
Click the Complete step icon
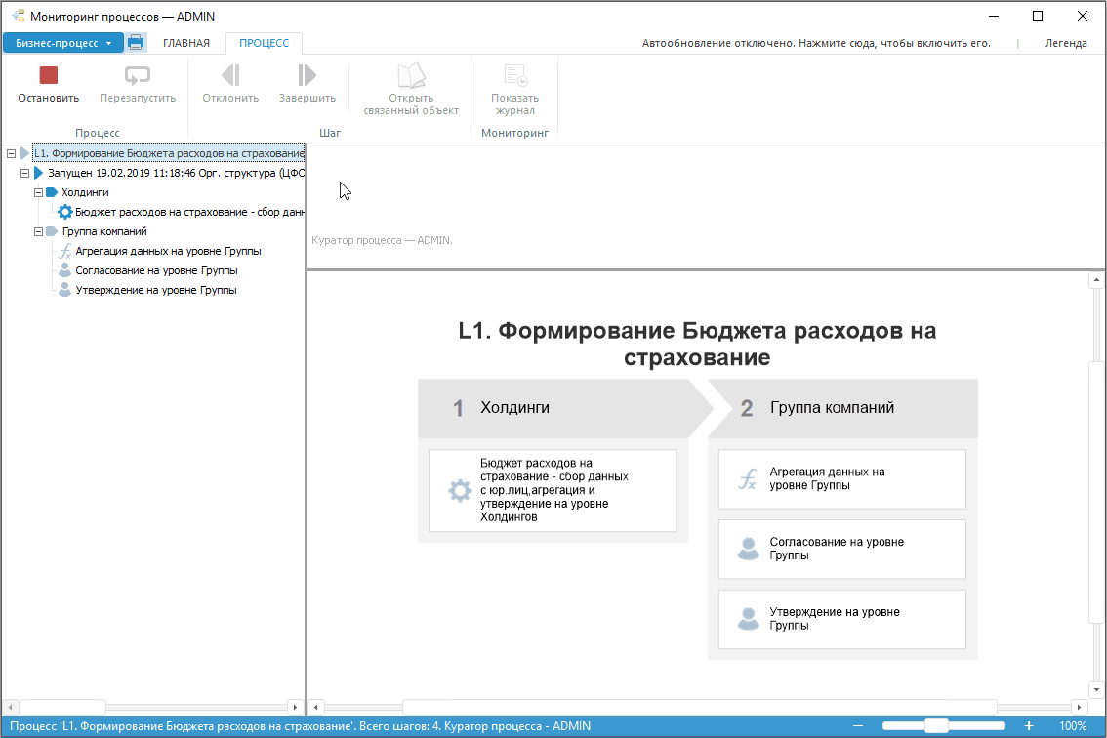pyautogui.click(x=307, y=76)
